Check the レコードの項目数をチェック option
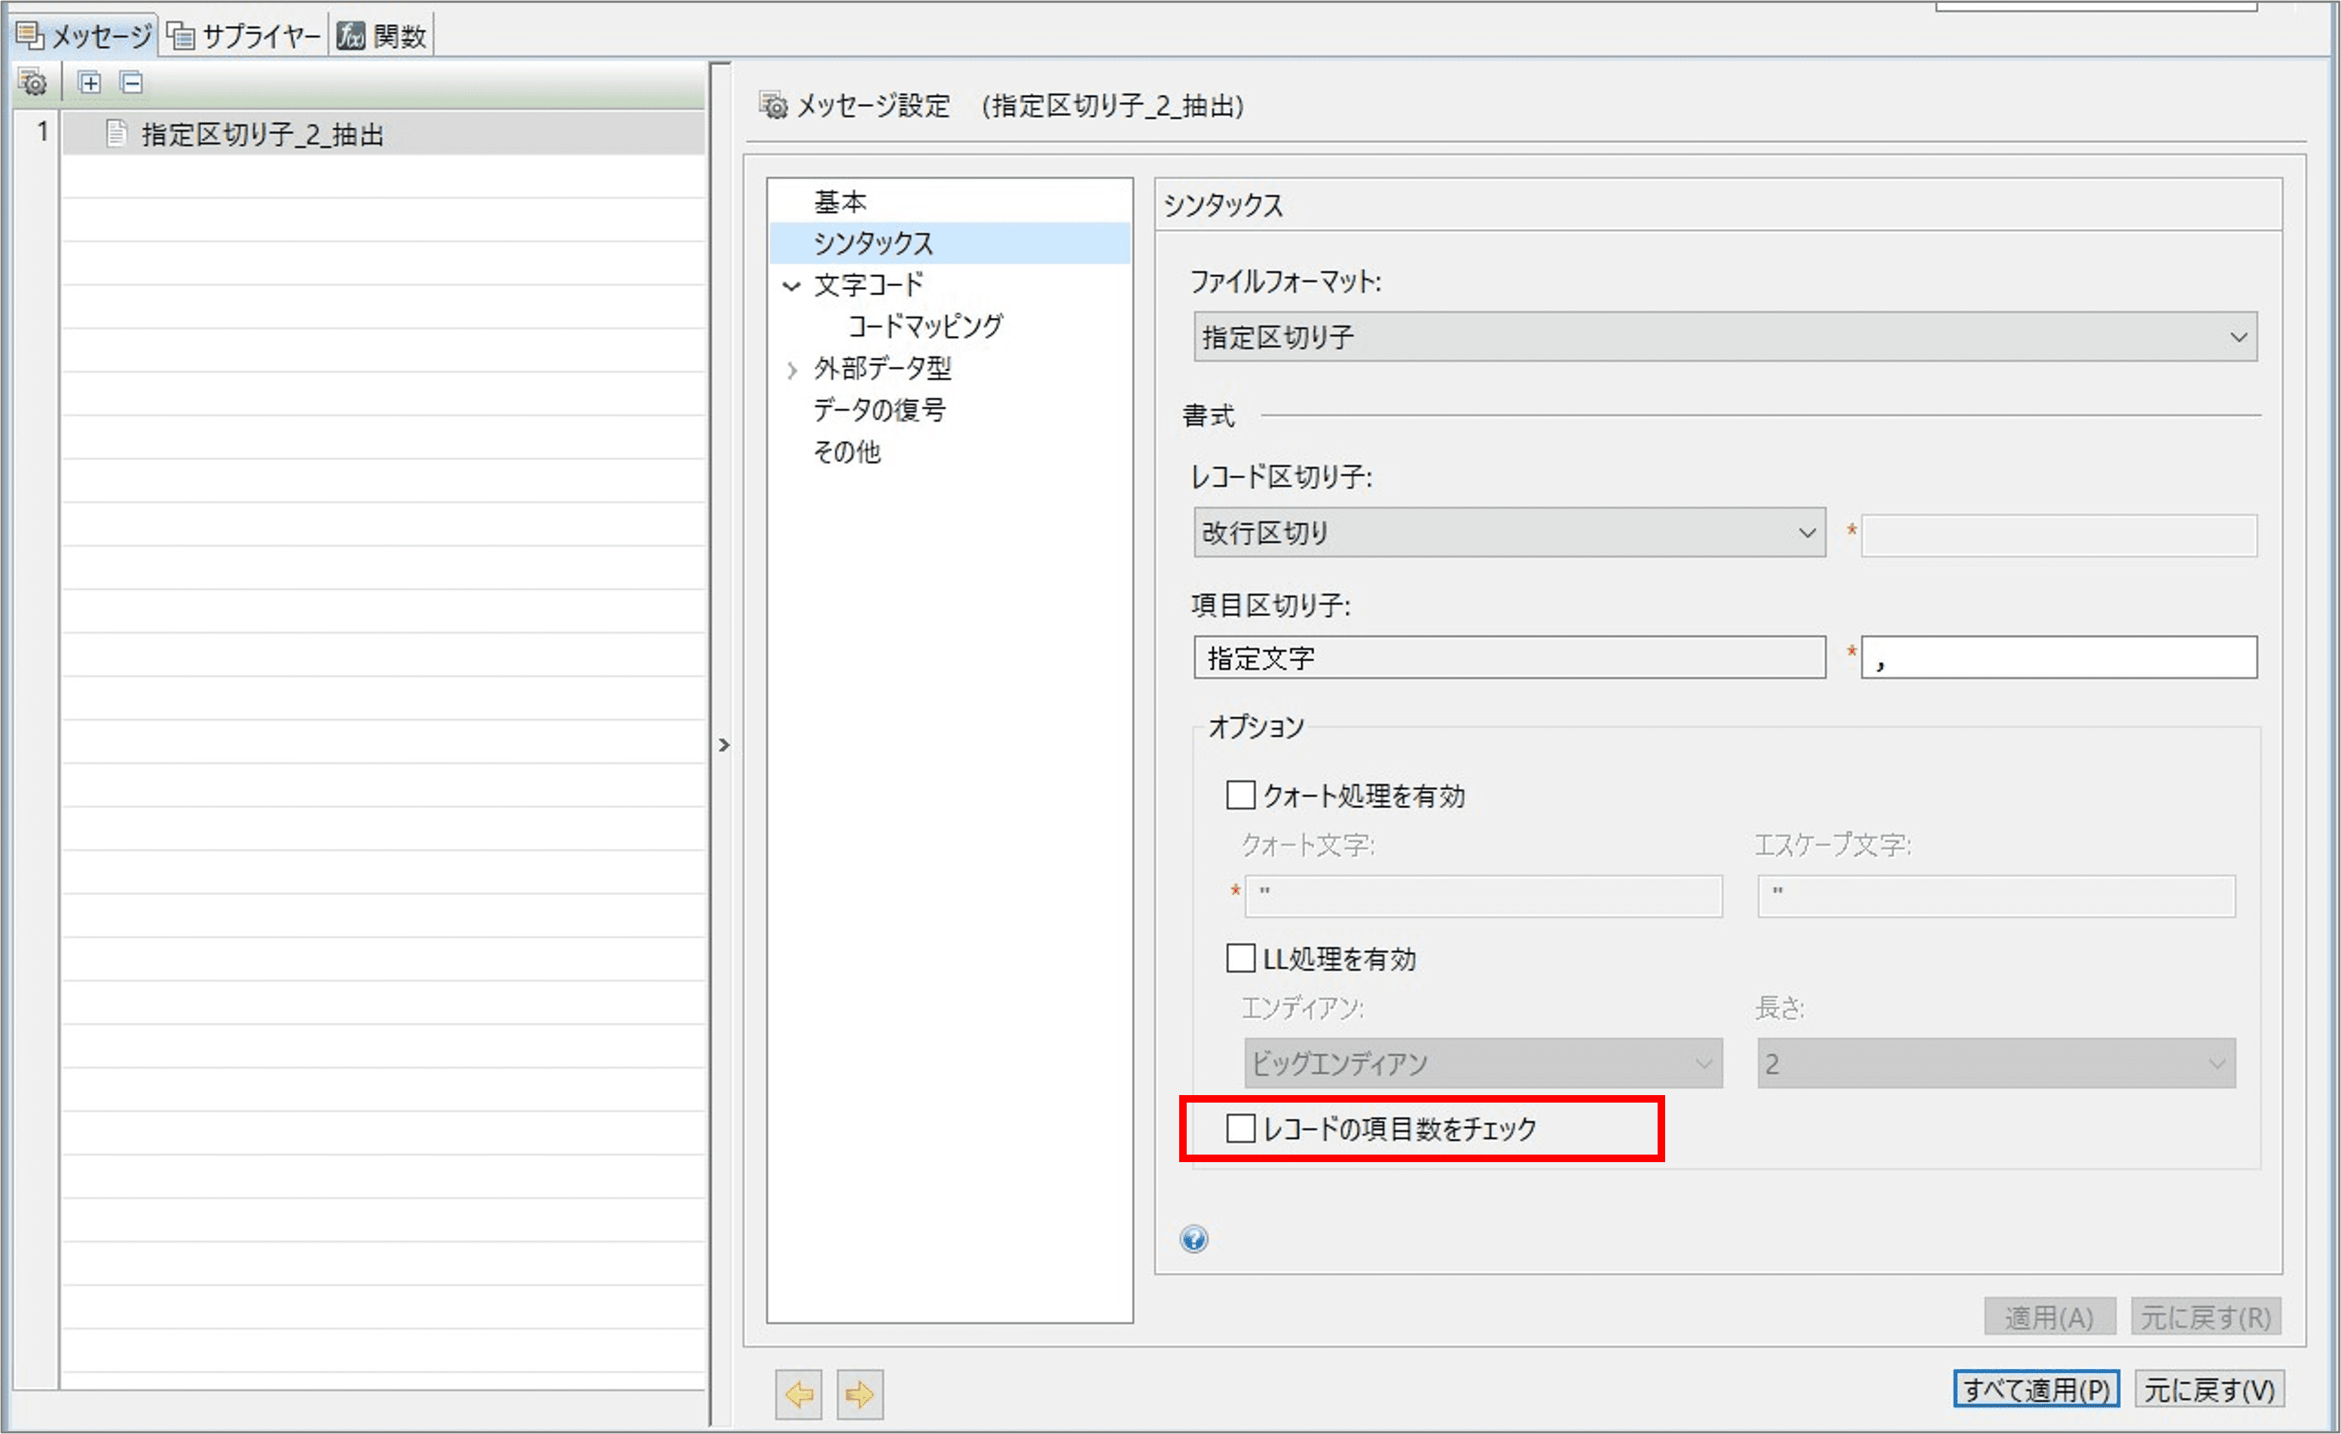 (1240, 1128)
